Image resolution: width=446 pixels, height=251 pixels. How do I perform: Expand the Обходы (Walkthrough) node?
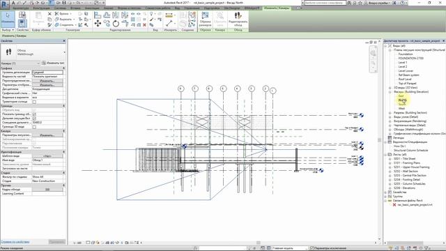tap(390, 130)
